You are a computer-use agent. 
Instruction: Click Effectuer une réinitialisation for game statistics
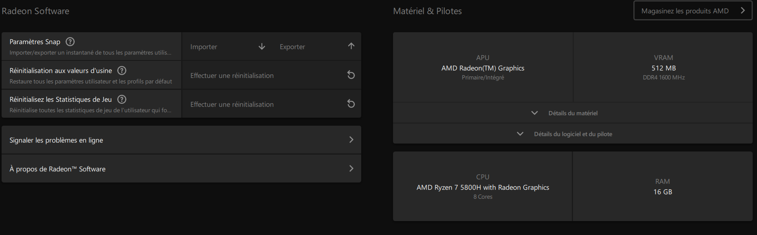click(x=232, y=105)
